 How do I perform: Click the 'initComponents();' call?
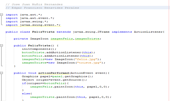[x=39, y=49]
